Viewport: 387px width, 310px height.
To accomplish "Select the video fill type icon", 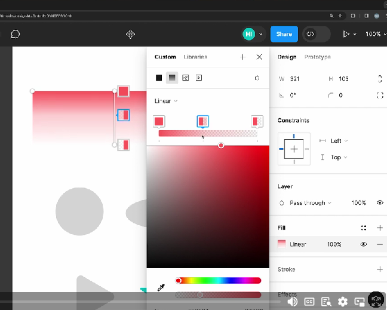I will [x=199, y=78].
